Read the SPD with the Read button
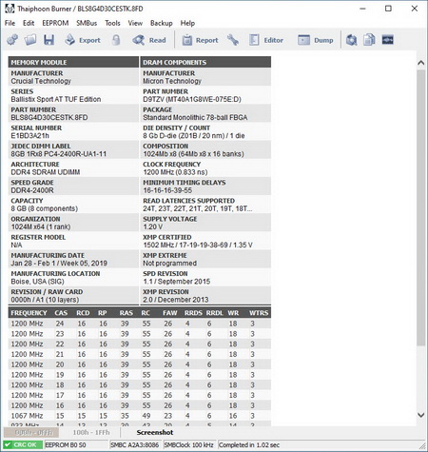 point(149,40)
